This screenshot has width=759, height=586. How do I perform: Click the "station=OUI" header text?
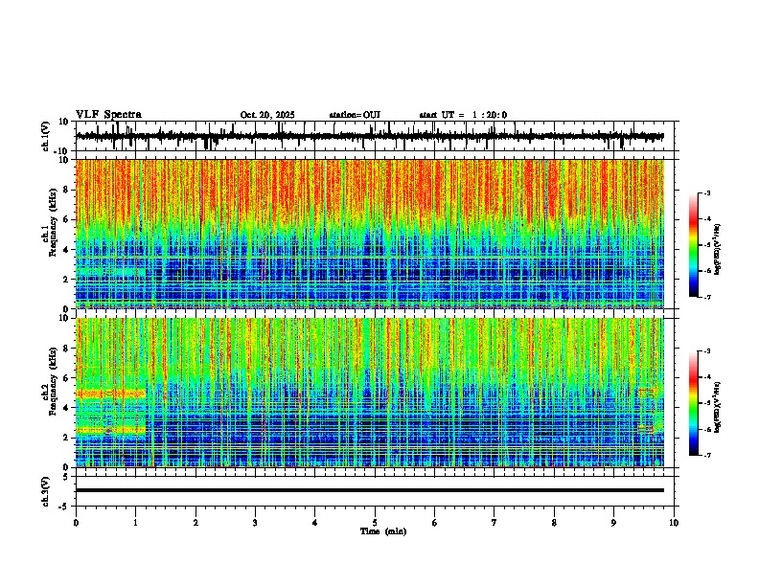[355, 115]
